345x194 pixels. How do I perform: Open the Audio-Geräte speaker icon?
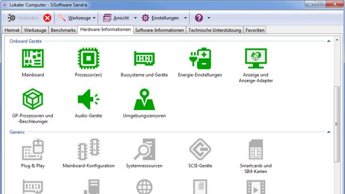88,99
